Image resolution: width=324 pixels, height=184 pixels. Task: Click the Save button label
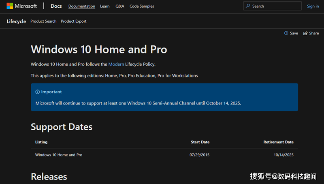coord(294,33)
